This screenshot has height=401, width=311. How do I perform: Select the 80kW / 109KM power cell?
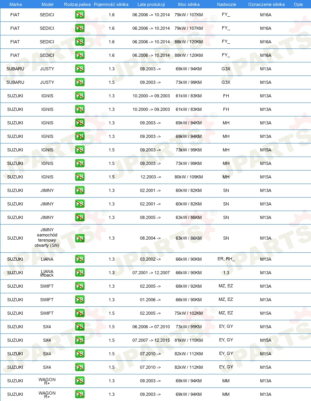(189, 177)
